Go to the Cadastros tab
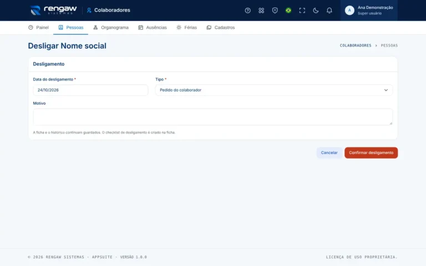The height and width of the screenshot is (266, 426). coord(221,27)
